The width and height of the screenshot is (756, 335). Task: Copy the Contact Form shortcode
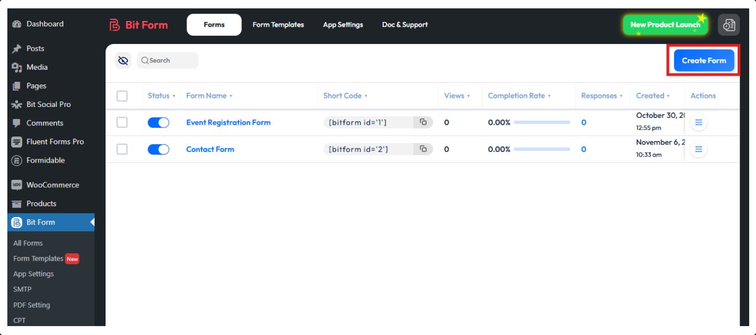coord(423,149)
